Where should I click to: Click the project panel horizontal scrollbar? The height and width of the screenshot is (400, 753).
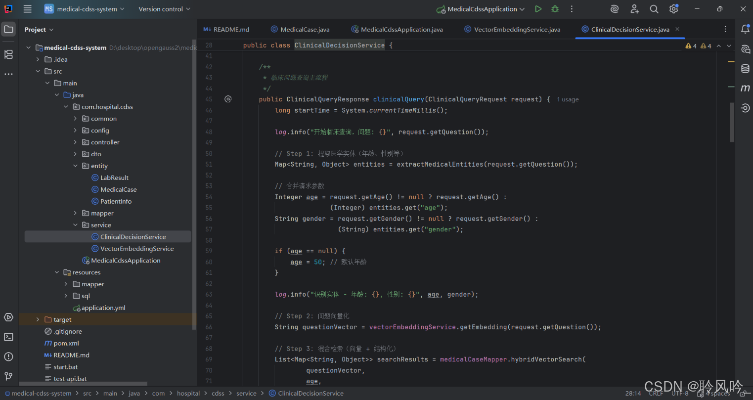point(83,384)
